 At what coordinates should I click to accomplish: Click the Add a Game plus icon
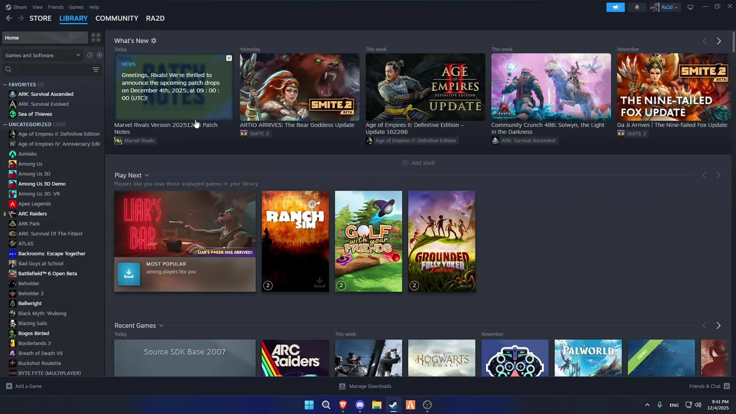pos(9,386)
